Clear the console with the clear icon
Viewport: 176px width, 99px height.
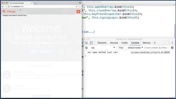pyautogui.click(x=86, y=48)
